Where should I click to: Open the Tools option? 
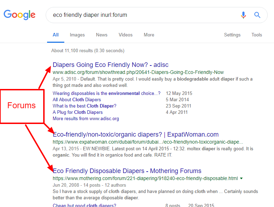click(x=257, y=35)
